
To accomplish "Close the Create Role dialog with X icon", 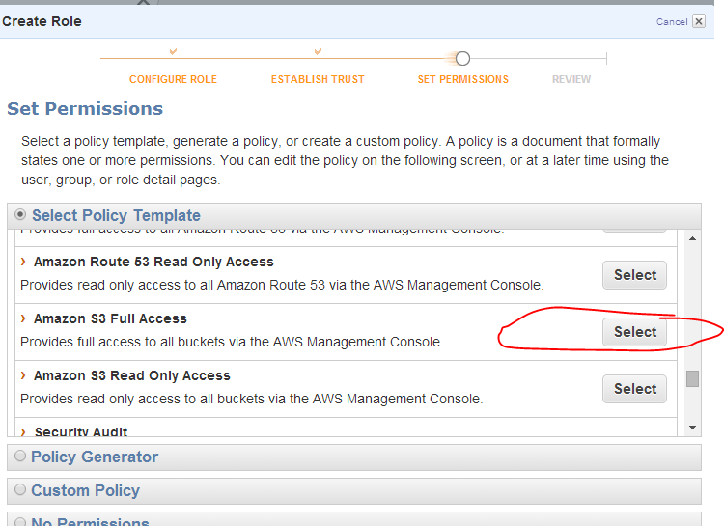I will [699, 21].
